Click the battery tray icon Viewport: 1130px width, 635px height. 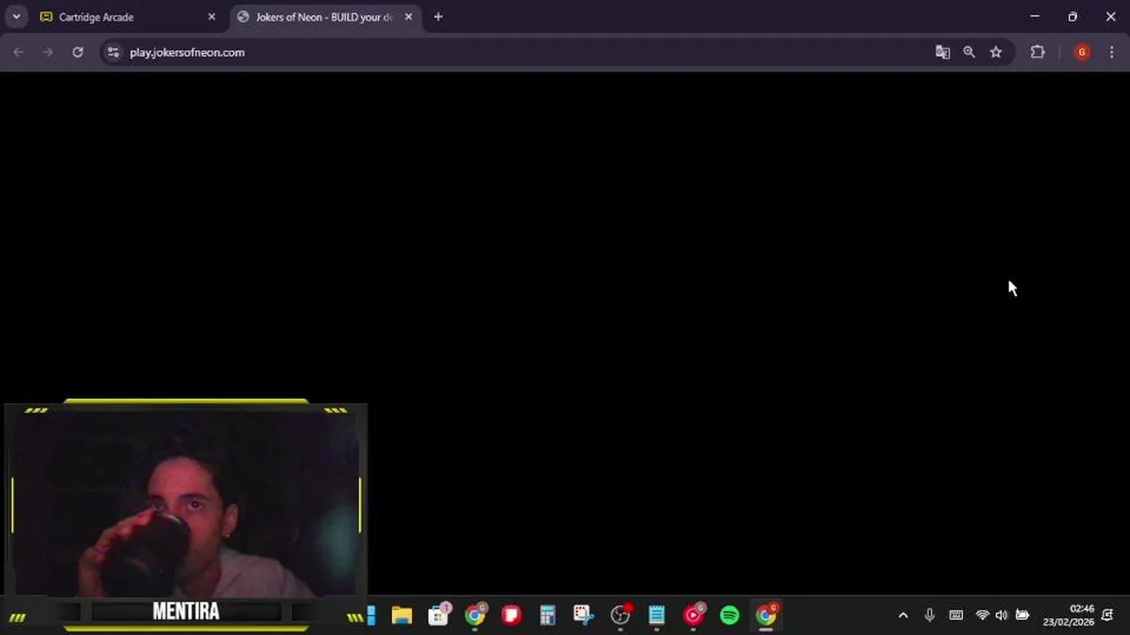1022,615
